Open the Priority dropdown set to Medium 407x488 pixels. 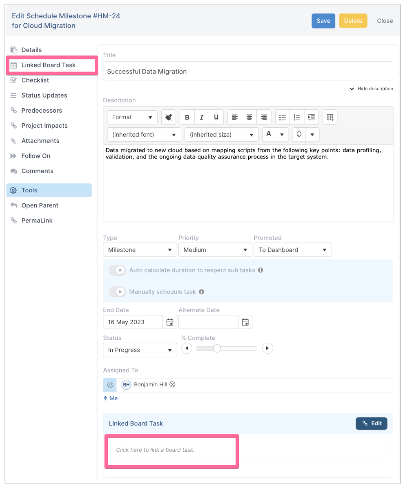click(x=215, y=250)
